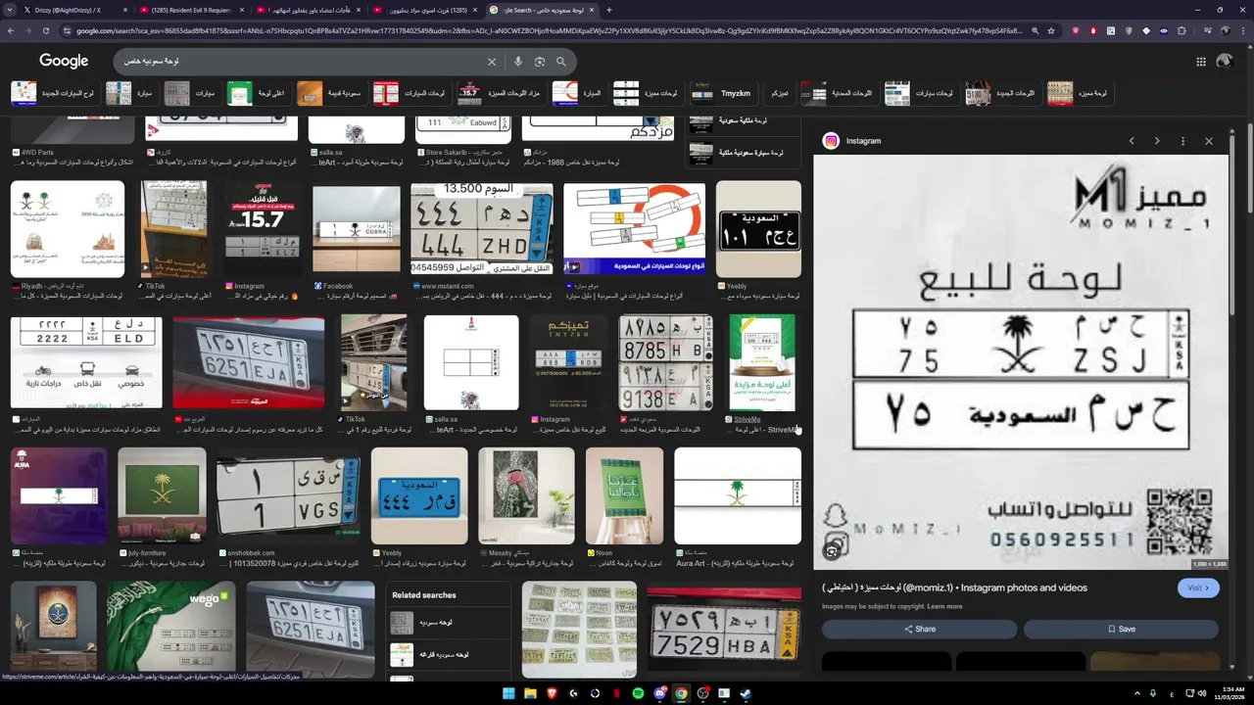Click the Instagram source icon in preview header

(831, 141)
